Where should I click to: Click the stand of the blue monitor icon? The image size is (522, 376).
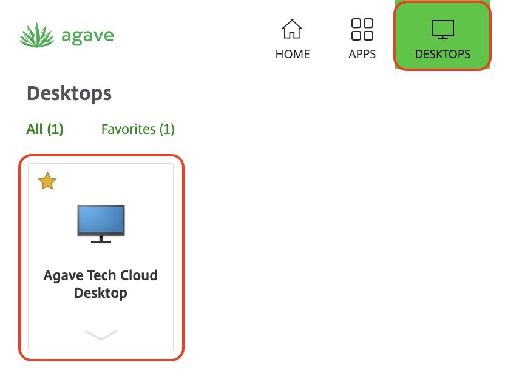[101, 240]
